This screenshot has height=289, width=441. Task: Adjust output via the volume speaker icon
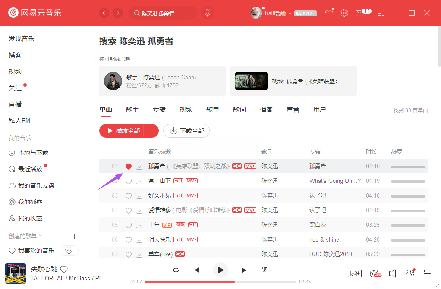pyautogui.click(x=393, y=273)
